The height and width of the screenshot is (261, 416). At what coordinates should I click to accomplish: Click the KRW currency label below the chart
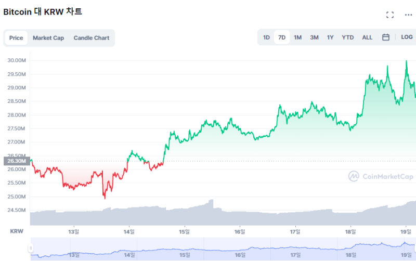17,231
